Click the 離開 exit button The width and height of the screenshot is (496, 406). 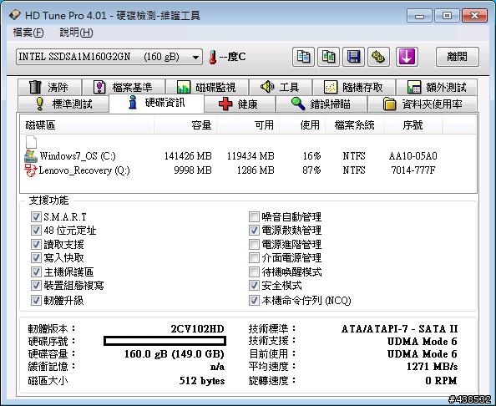click(457, 57)
